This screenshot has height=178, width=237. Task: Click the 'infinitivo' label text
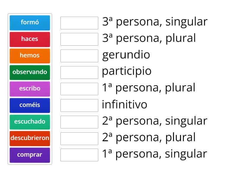124,105
